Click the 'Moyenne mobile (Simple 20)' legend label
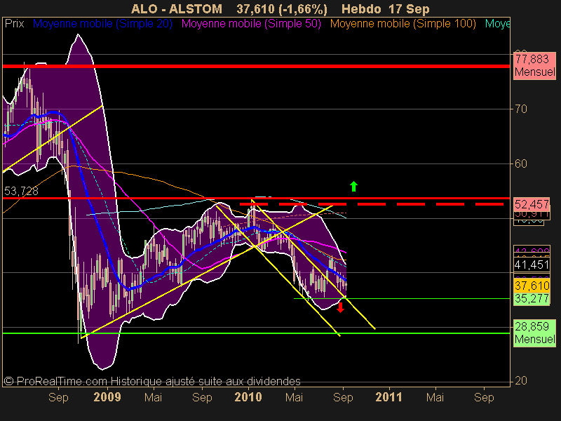Image resolution: width=561 pixels, height=421 pixels. pyautogui.click(x=102, y=24)
